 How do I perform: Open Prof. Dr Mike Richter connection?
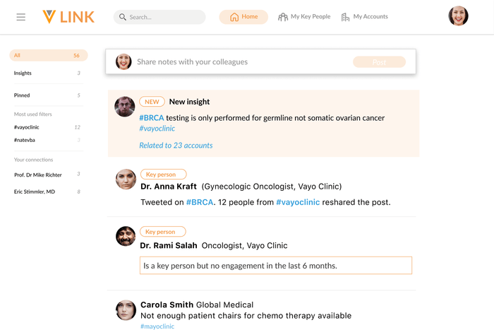click(x=38, y=174)
